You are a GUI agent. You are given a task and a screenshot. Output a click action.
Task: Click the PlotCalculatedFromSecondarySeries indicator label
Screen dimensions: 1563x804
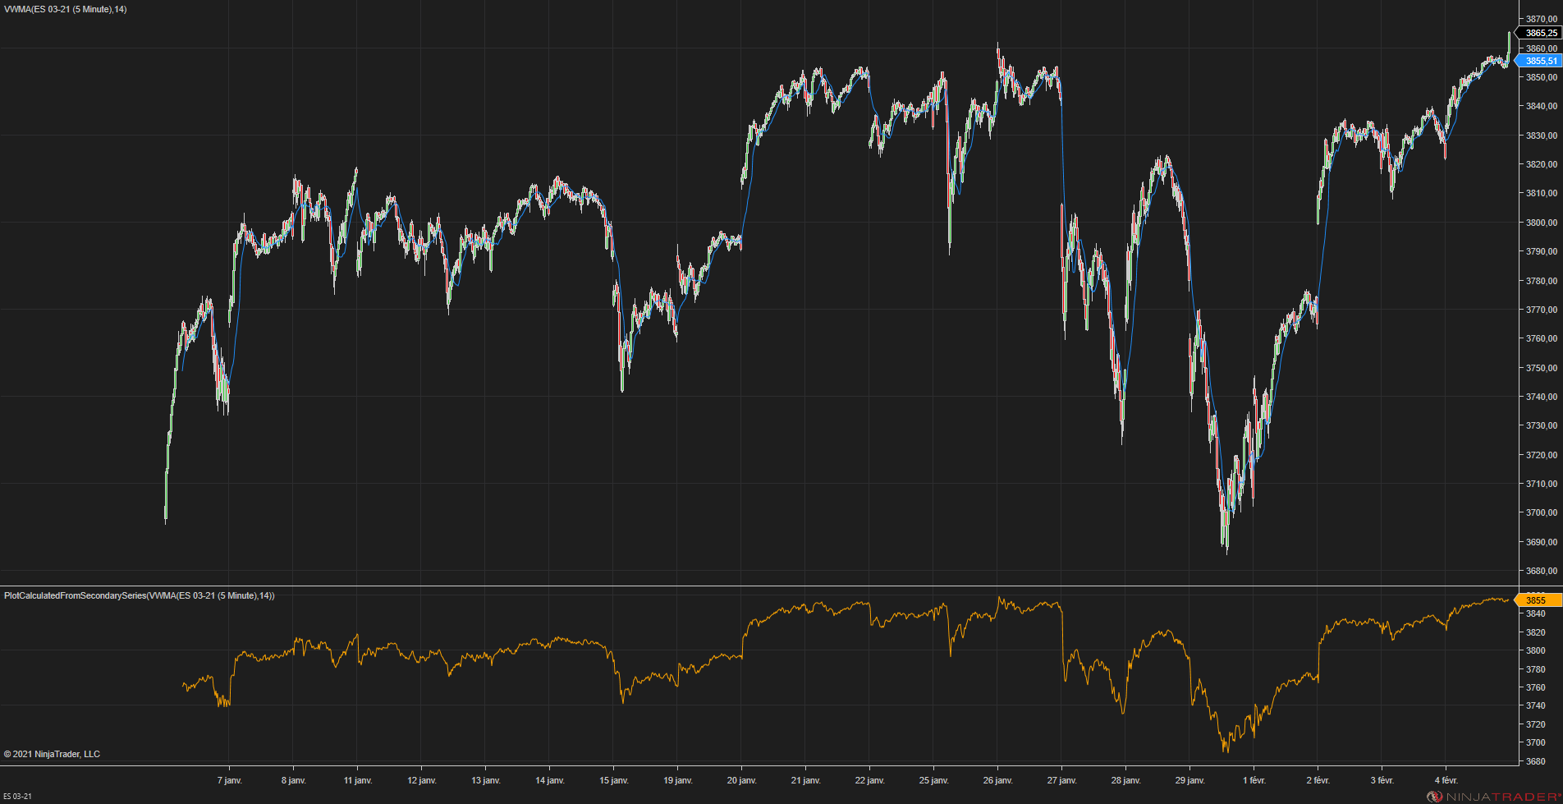click(x=140, y=595)
